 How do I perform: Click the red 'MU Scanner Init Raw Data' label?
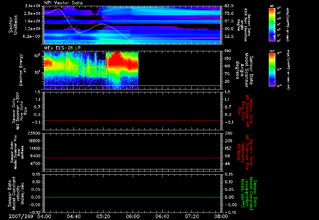pyautogui.click(x=245, y=111)
